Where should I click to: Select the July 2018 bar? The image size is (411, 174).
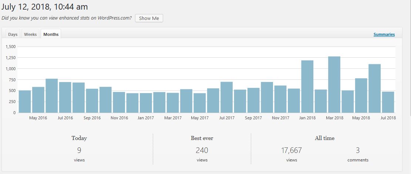[x=388, y=102]
